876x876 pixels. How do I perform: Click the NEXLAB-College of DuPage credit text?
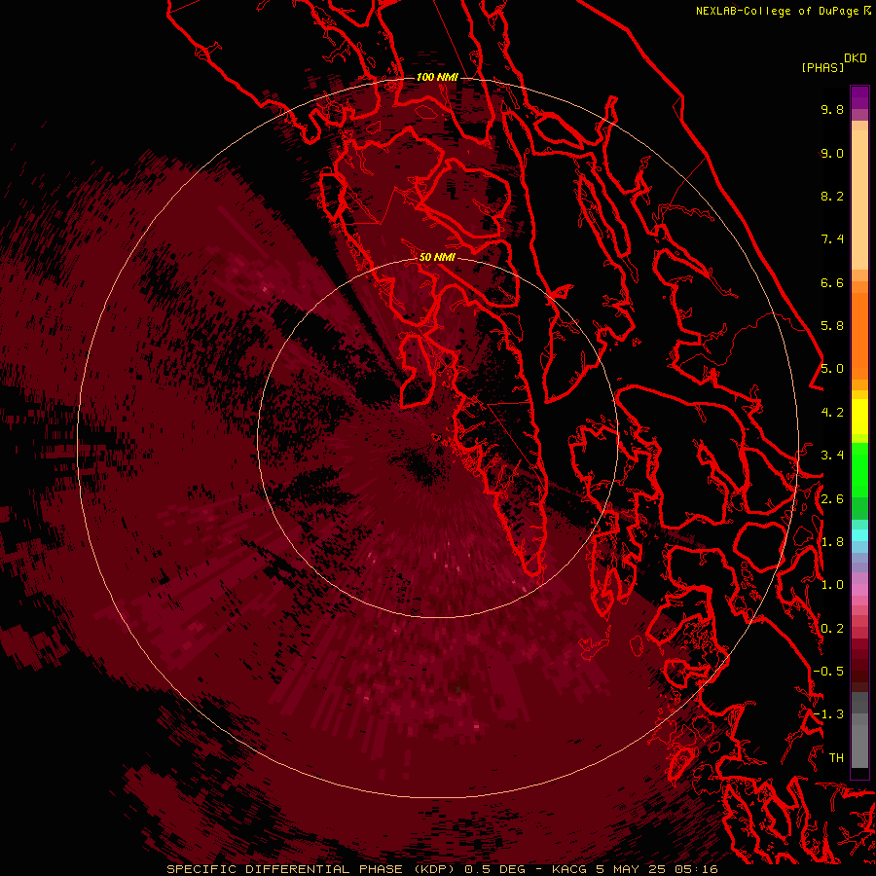click(779, 11)
